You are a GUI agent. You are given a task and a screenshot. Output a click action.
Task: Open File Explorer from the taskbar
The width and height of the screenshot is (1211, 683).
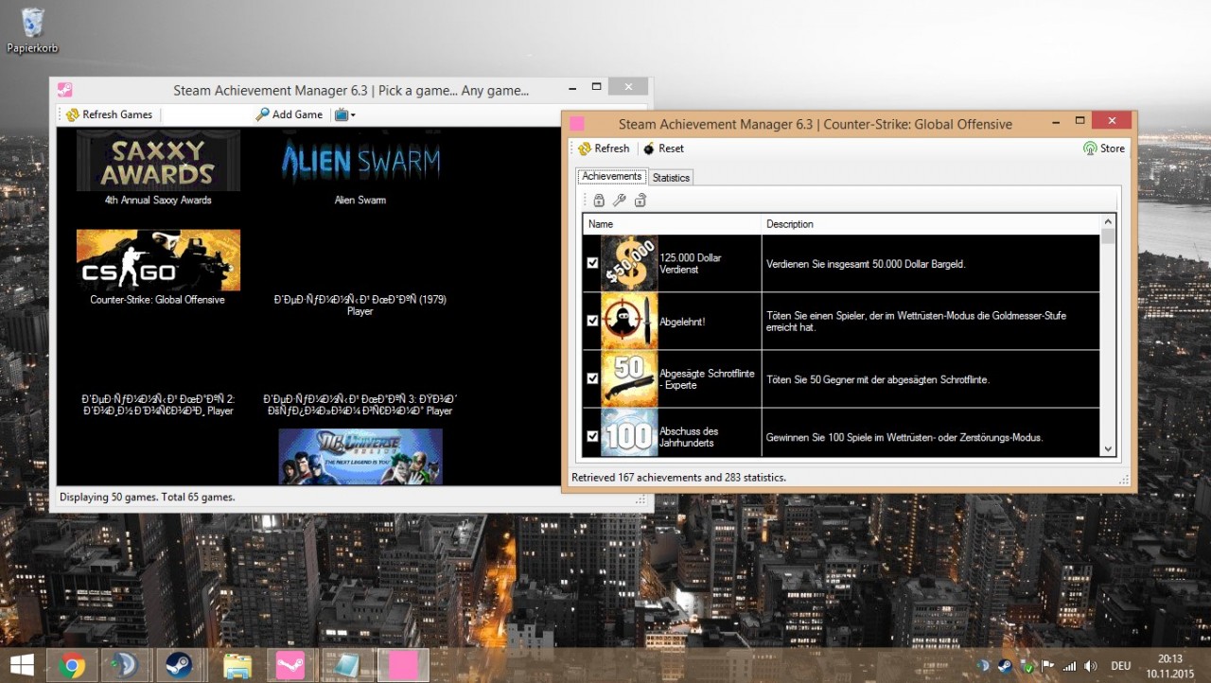pyautogui.click(x=237, y=666)
